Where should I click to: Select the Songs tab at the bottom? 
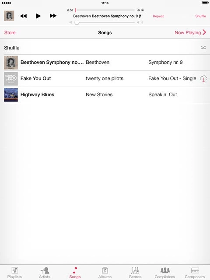coord(75,273)
